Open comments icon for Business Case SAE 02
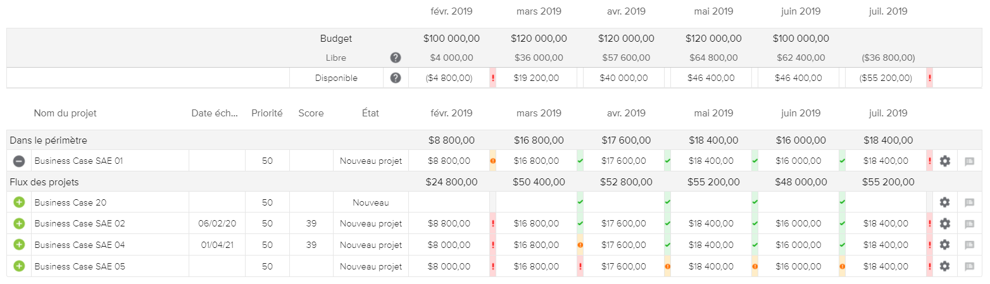The width and height of the screenshot is (990, 284). (969, 224)
